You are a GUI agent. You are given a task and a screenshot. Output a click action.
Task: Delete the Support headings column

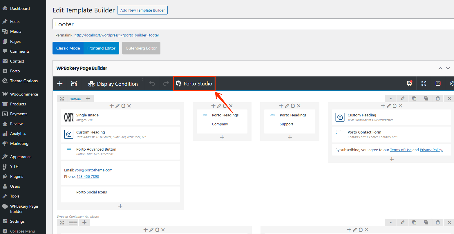point(299,106)
